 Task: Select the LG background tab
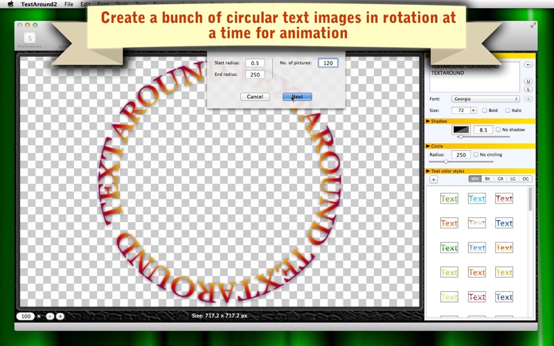click(x=513, y=179)
